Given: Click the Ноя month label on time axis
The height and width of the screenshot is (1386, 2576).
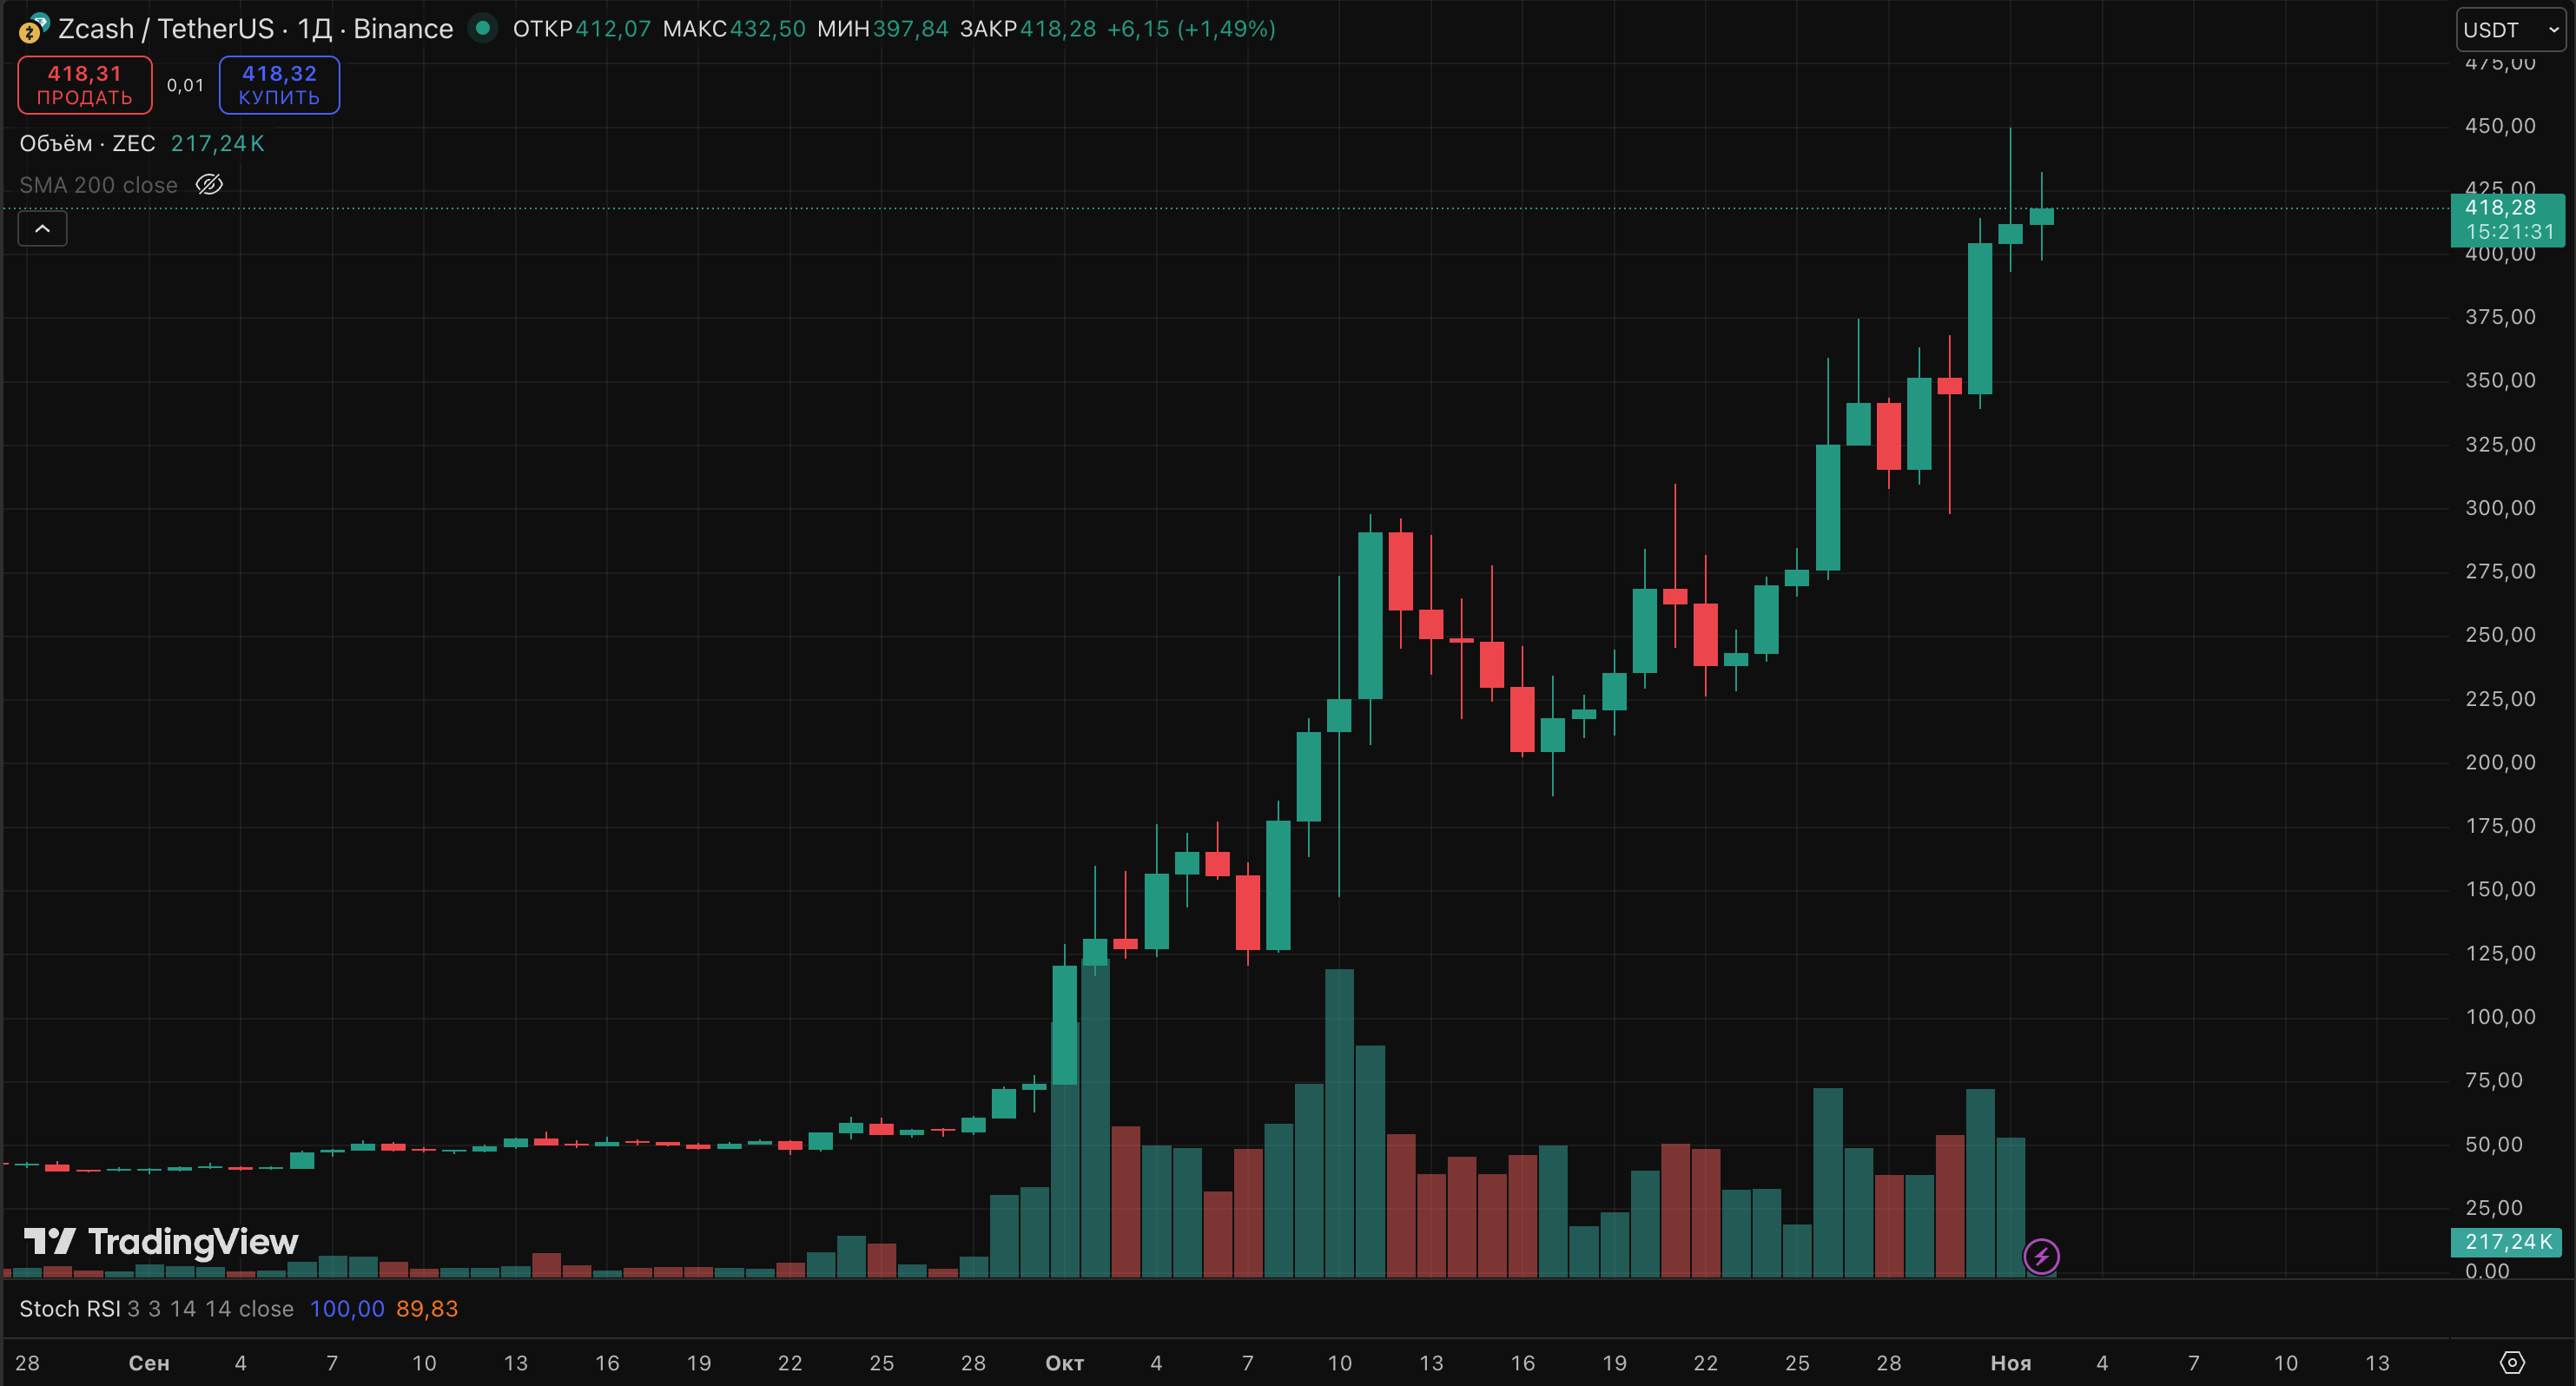Looking at the screenshot, I should [2010, 1363].
